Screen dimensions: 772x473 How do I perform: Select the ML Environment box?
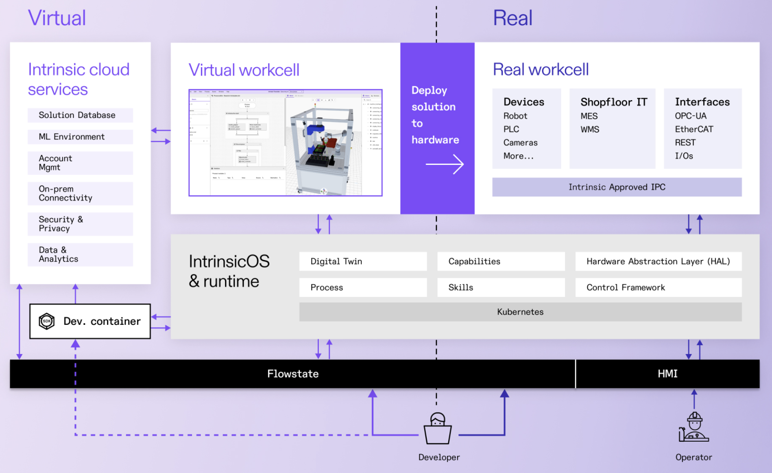(80, 137)
